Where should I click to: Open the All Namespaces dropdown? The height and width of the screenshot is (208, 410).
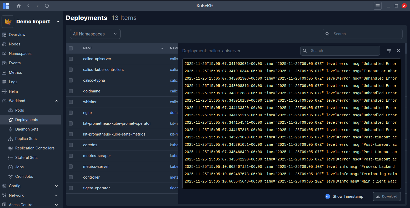pos(95,34)
